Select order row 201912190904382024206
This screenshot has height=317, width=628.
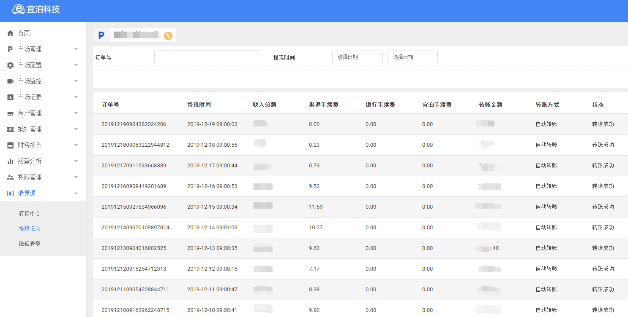coord(134,124)
